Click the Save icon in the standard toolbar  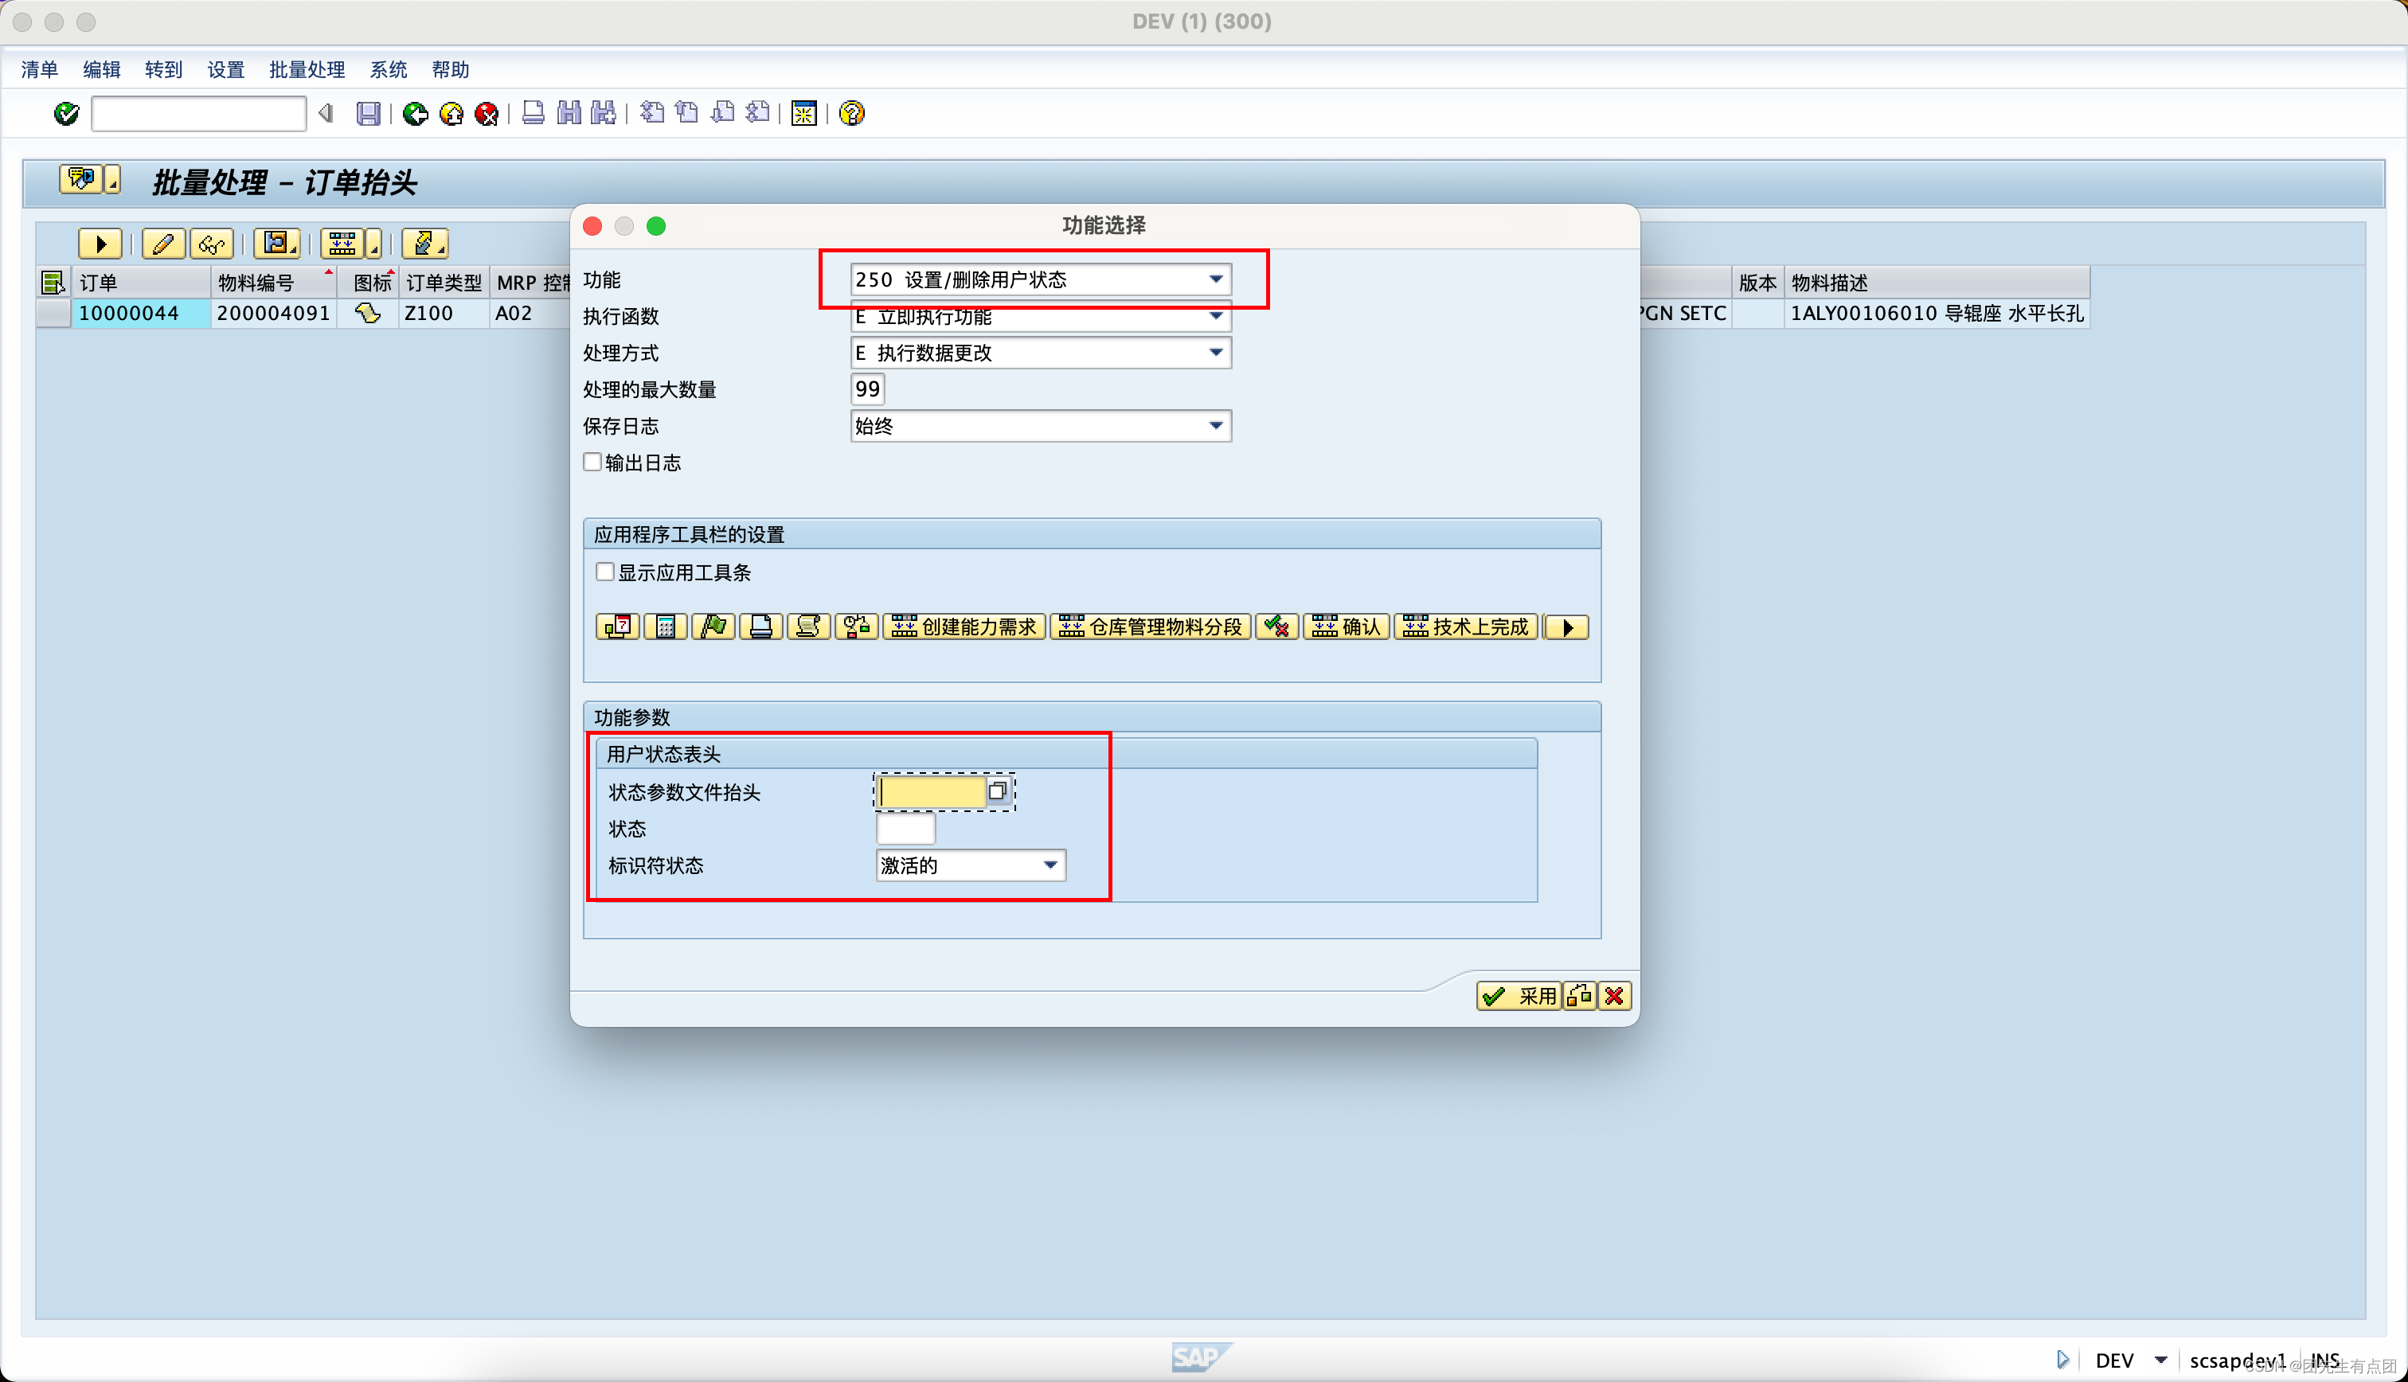369,113
